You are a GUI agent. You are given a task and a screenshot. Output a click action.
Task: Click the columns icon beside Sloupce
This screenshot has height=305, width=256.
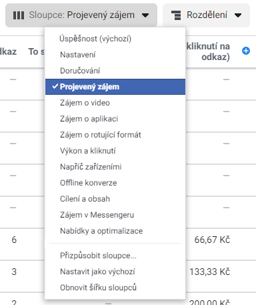[x=19, y=15]
